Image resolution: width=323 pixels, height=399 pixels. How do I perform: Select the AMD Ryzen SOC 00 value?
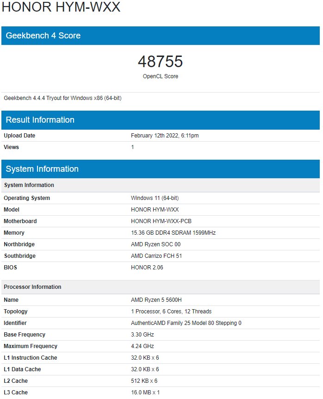pos(155,244)
